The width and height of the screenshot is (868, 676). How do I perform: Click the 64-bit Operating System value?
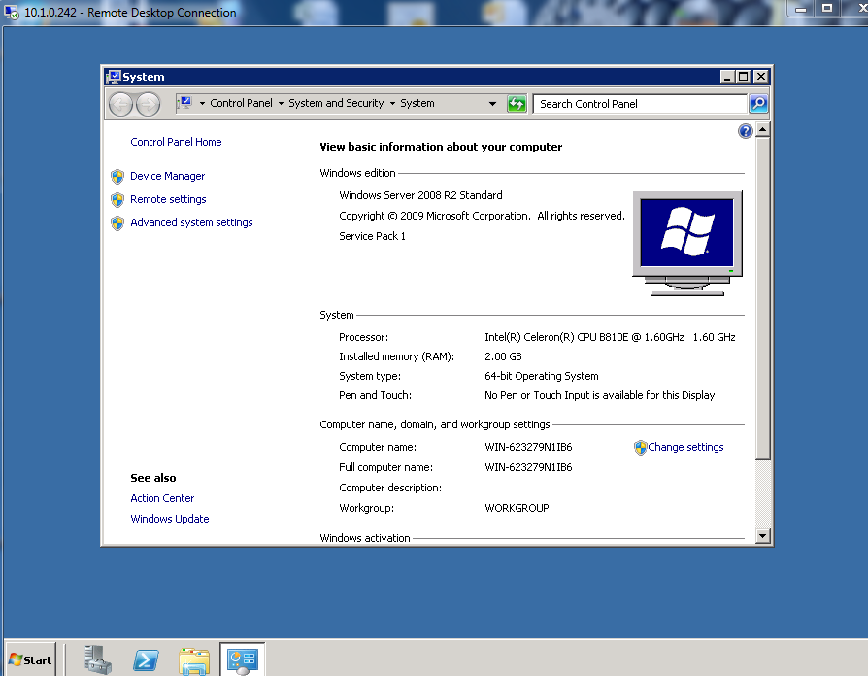[542, 376]
